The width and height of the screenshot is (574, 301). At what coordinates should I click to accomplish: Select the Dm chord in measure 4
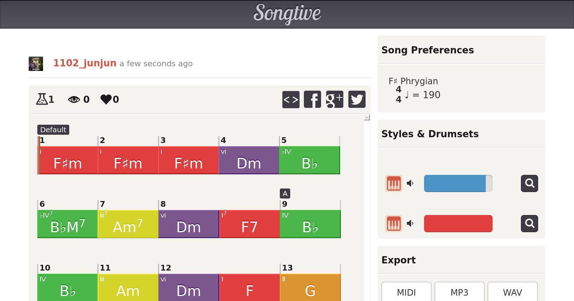tap(249, 163)
